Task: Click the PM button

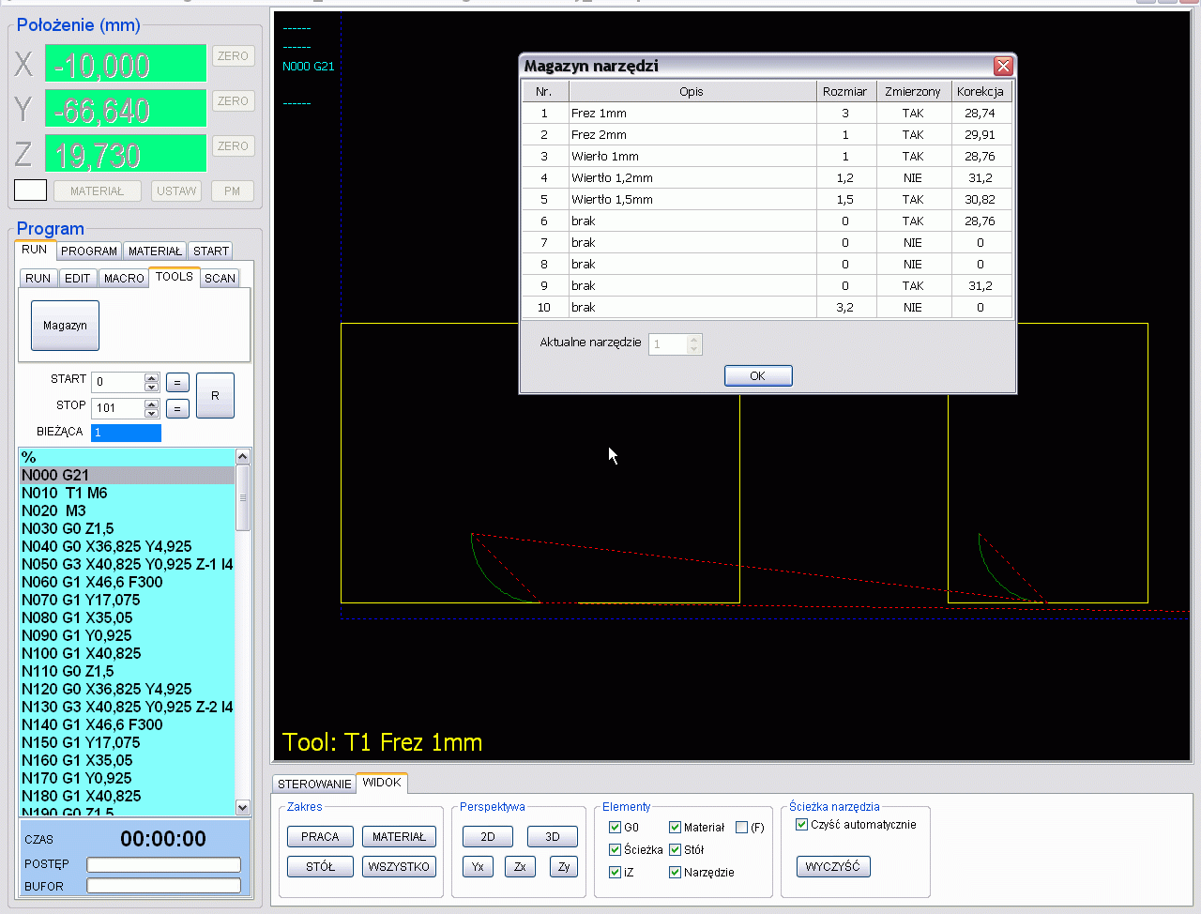Action: [232, 190]
